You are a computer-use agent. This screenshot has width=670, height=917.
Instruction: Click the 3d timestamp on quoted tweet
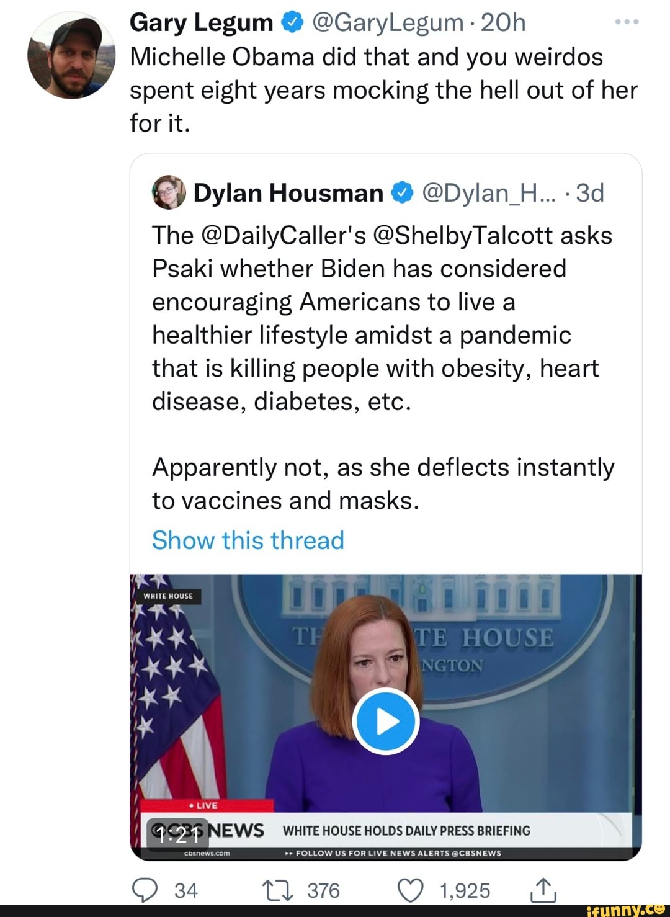pos(589,193)
